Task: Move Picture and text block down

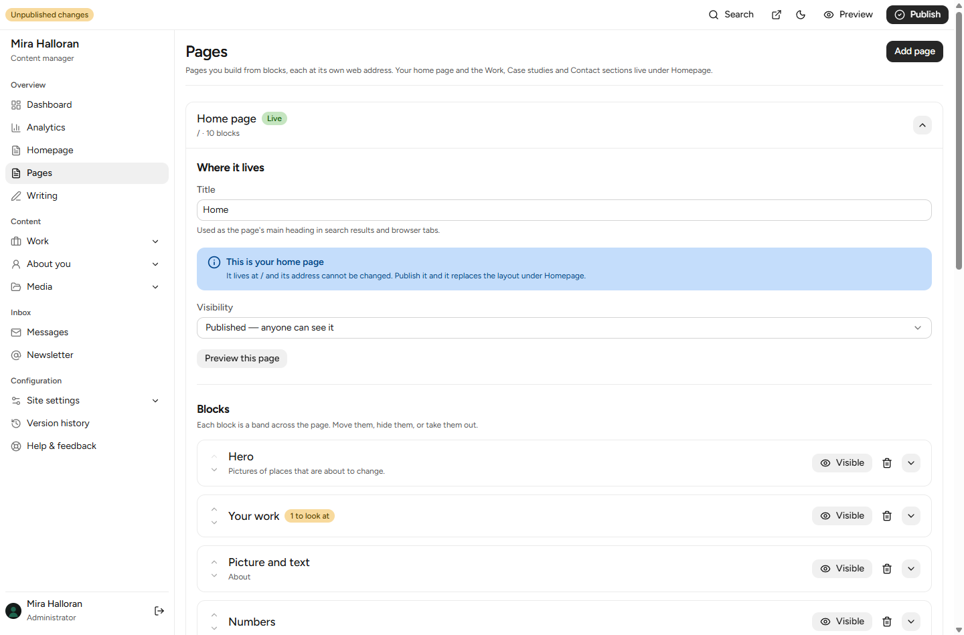Action: (214, 575)
